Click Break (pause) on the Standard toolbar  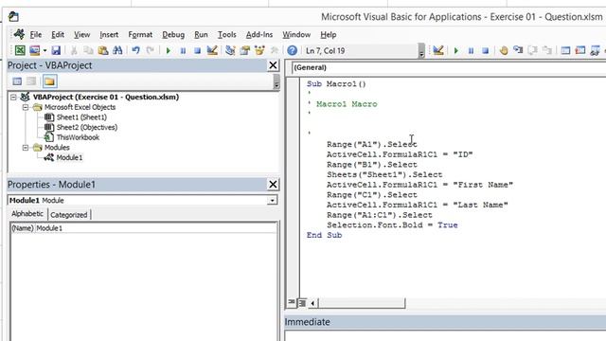pyautogui.click(x=183, y=50)
